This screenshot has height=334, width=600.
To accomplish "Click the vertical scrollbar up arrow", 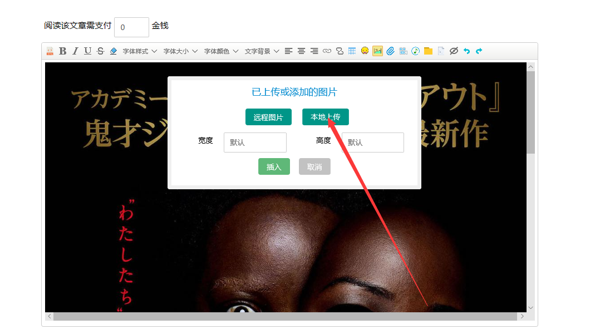I will [x=530, y=67].
